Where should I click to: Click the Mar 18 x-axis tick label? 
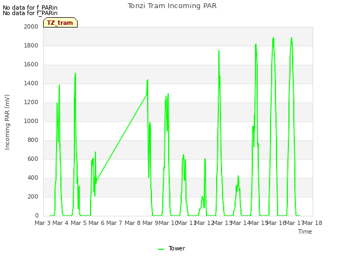[x=312, y=223]
